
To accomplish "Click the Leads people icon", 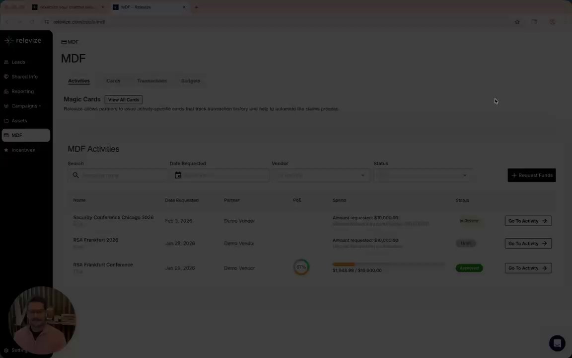I will 6,62.
